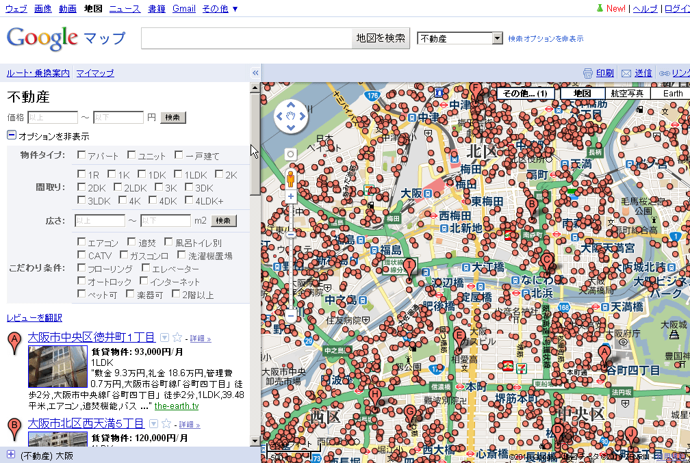Enable the 1LDK layout checkbox
The image size is (690, 463).
[x=178, y=174]
